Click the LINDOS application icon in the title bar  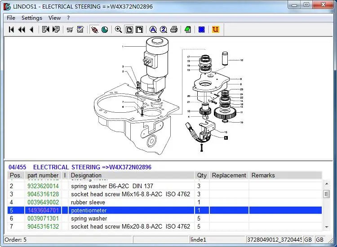coord(7,6)
